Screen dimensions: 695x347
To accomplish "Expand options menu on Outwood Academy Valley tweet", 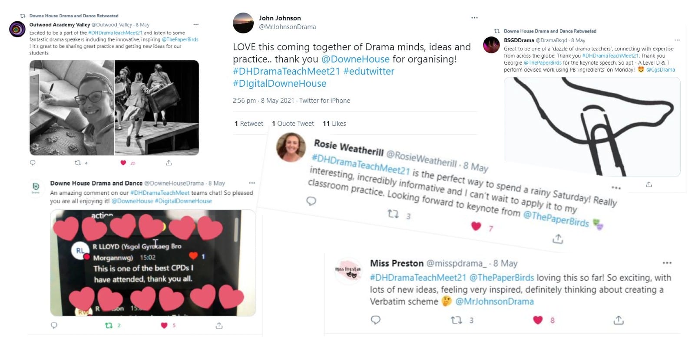I will click(196, 24).
